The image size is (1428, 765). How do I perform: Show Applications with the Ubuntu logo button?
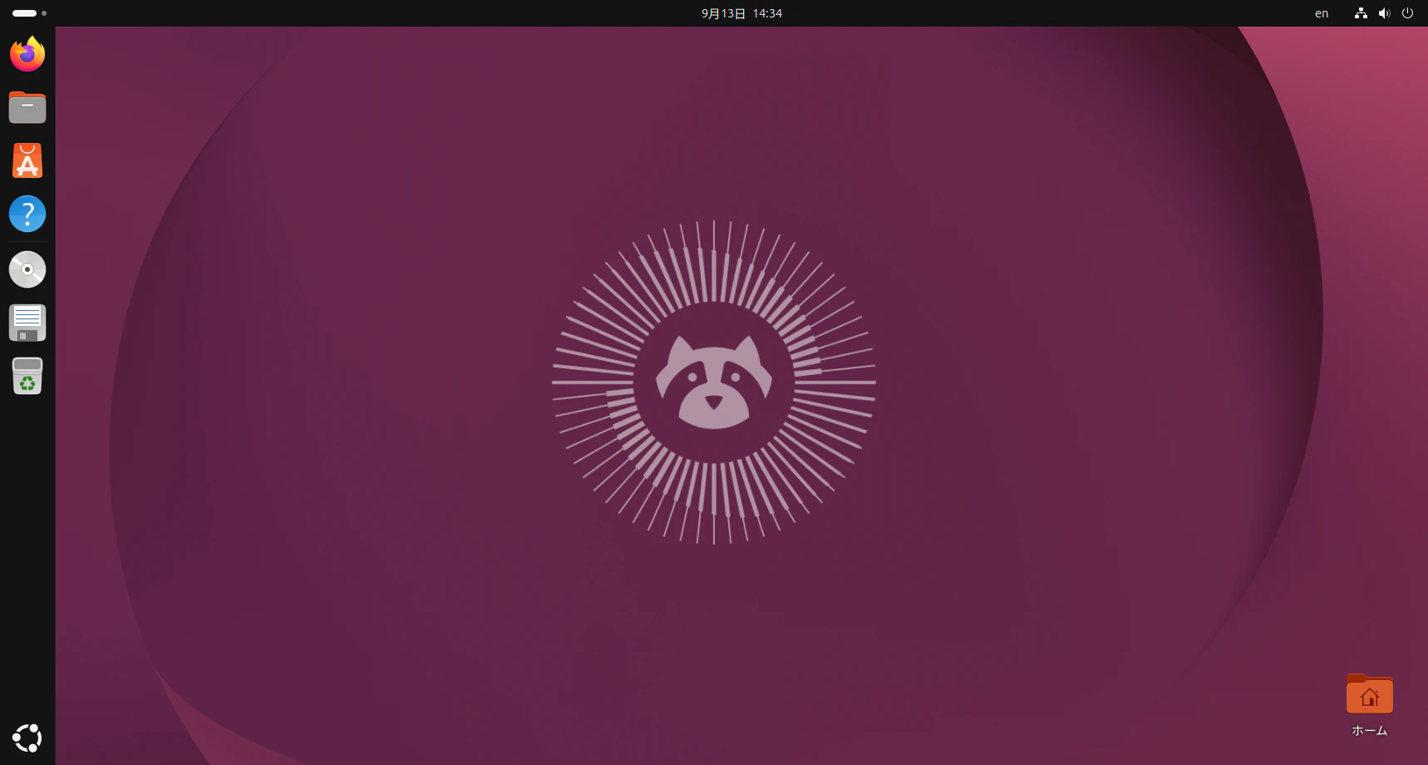point(27,738)
